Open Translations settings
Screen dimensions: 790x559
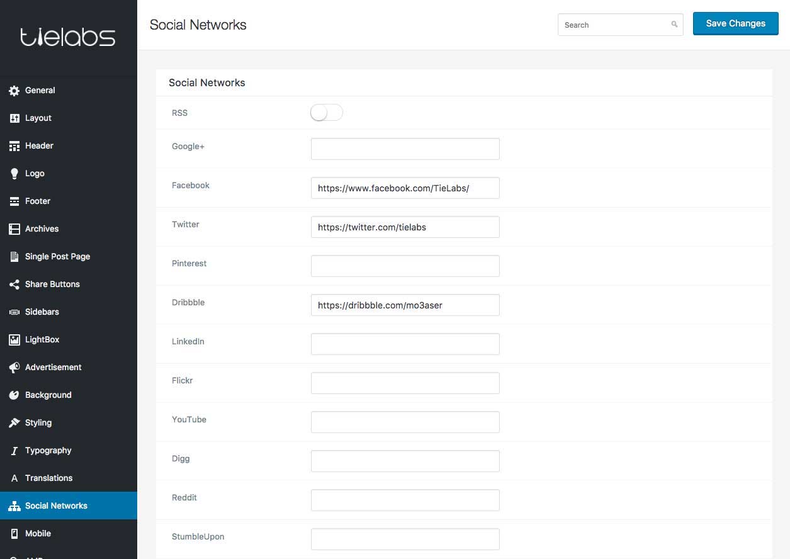68,478
